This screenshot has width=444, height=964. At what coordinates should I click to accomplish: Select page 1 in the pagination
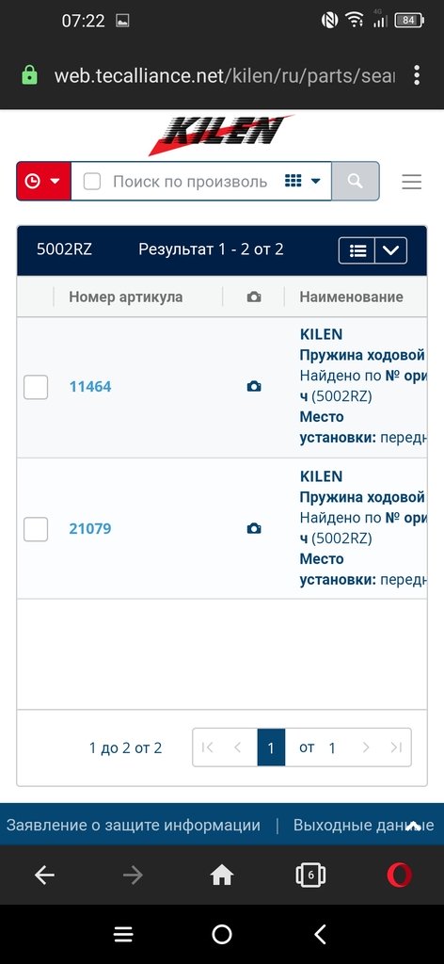pyautogui.click(x=271, y=747)
